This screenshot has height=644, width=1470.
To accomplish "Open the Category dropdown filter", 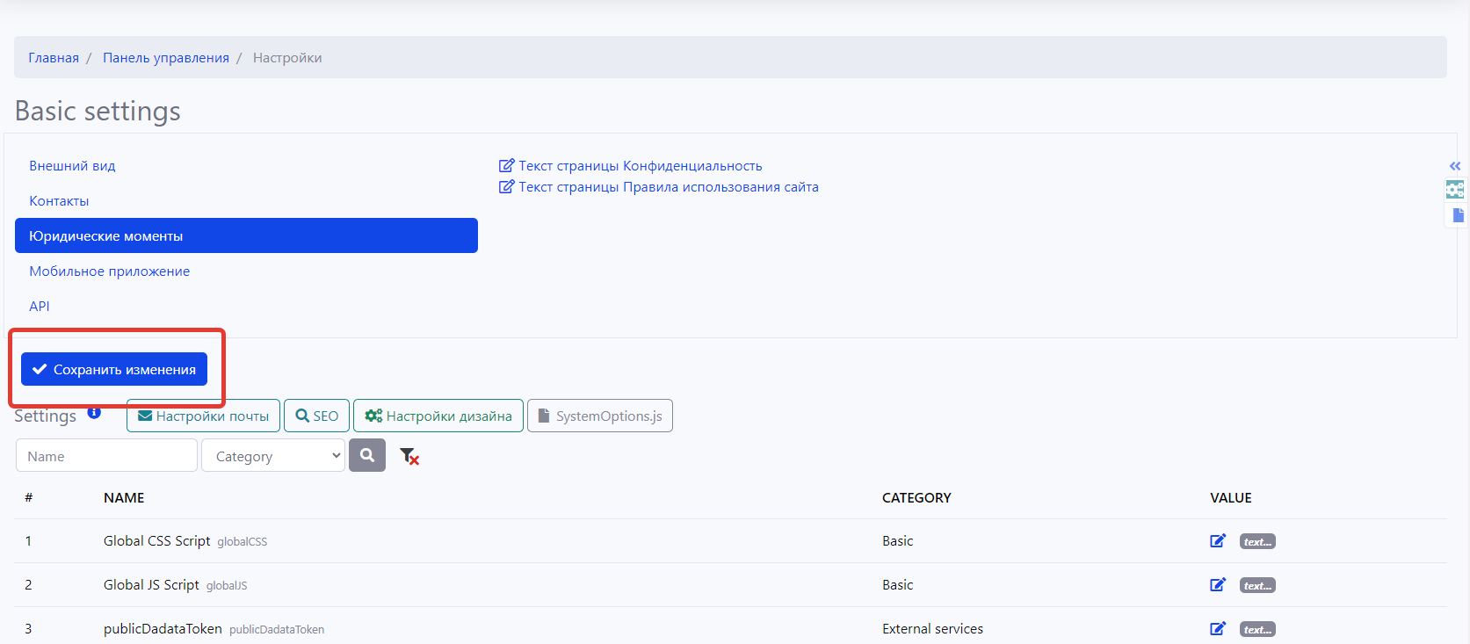I will coord(273,456).
